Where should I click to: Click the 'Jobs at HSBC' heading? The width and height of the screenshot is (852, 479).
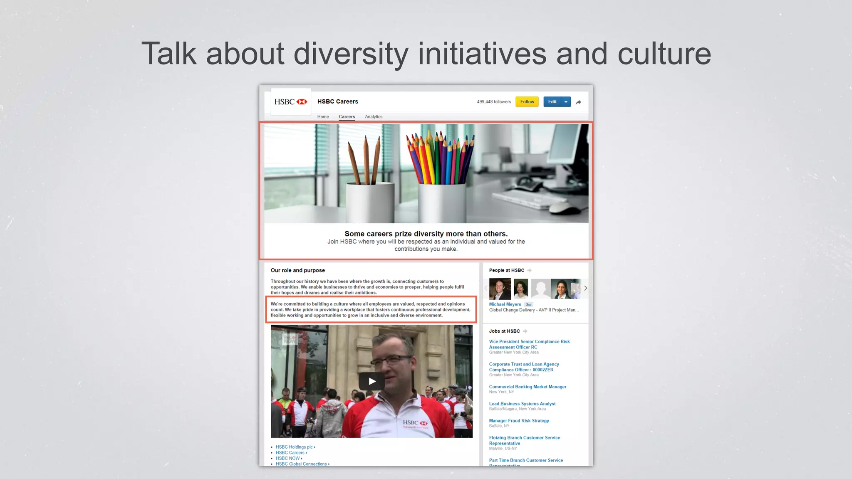(504, 331)
